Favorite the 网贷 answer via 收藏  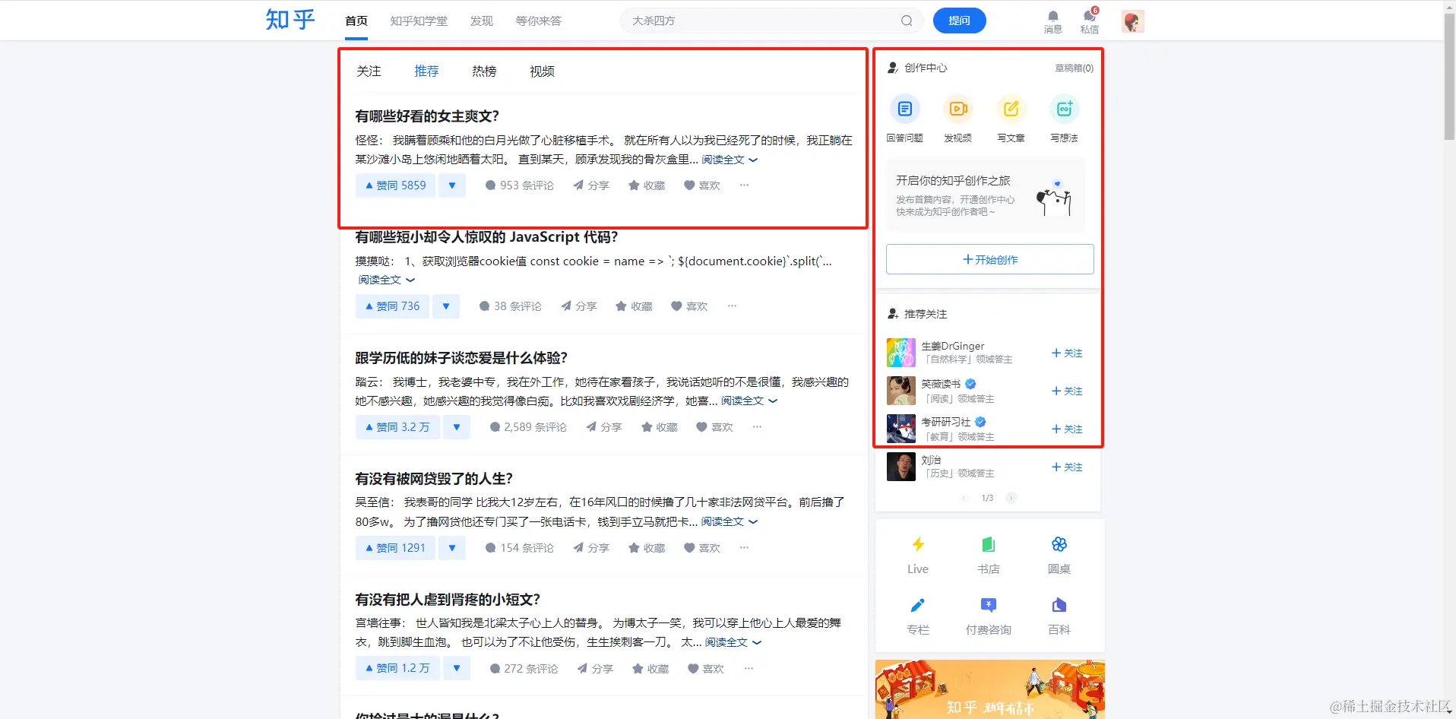pos(647,548)
